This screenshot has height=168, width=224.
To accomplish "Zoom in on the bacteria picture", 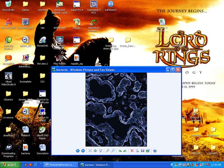I will point(108,151).
